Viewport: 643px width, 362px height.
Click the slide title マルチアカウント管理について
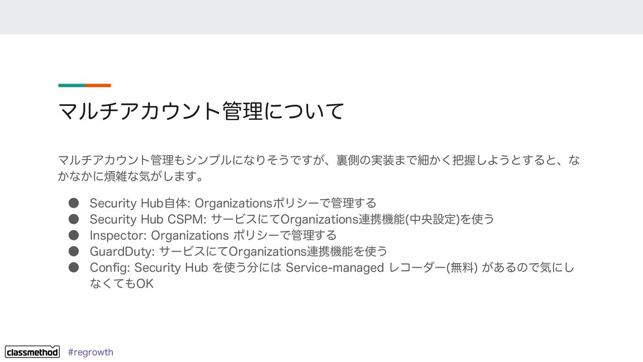pos(201,111)
